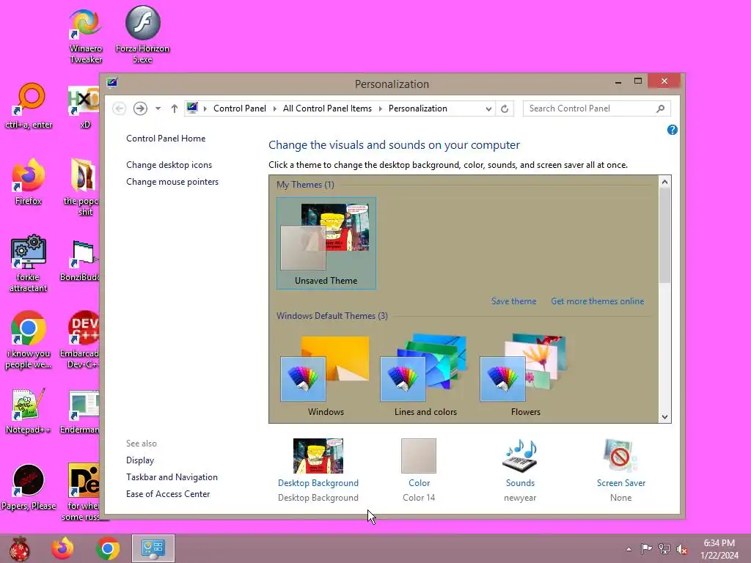
Task: Launch Notepad++ from the desktop
Action: point(29,411)
